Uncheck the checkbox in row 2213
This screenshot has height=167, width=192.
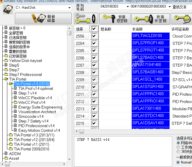[x=94, y=109]
